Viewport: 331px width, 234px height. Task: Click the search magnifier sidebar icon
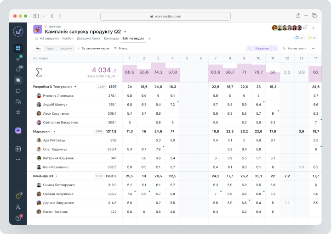click(18, 80)
